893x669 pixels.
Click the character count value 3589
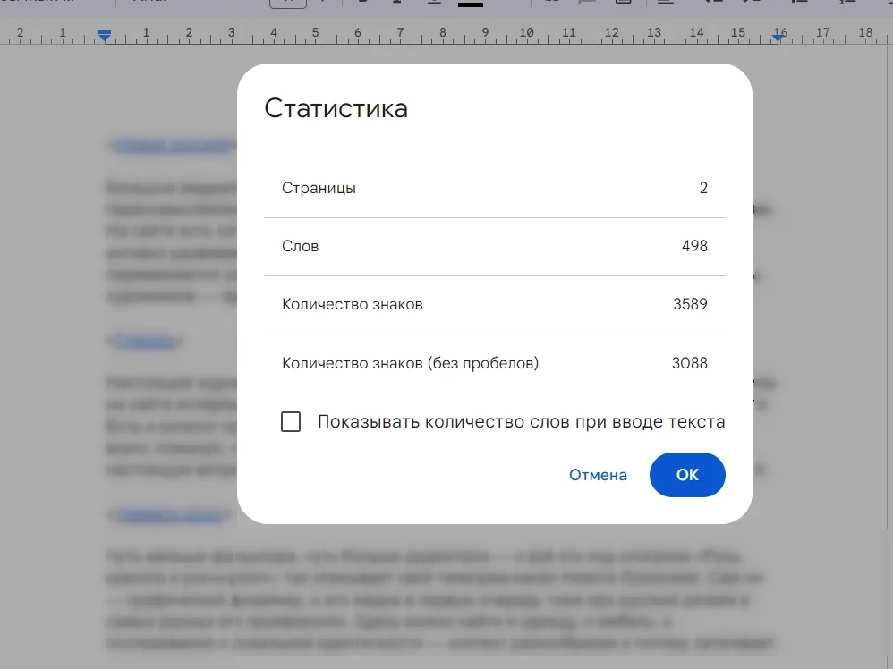(x=690, y=304)
